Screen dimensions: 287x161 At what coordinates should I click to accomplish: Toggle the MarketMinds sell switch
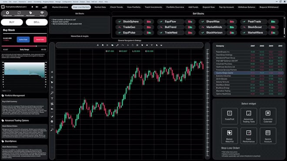232,27
